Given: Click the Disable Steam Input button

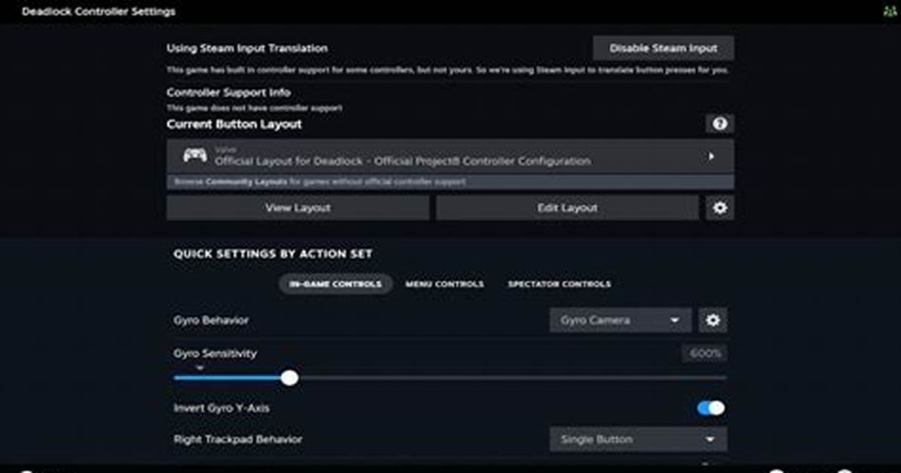Looking at the screenshot, I should tap(663, 48).
